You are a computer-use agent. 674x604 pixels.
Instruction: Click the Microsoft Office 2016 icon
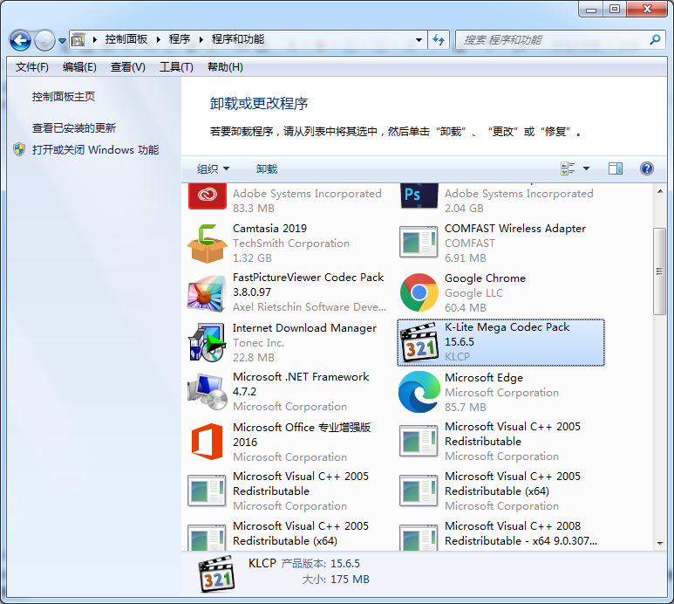coord(207,442)
